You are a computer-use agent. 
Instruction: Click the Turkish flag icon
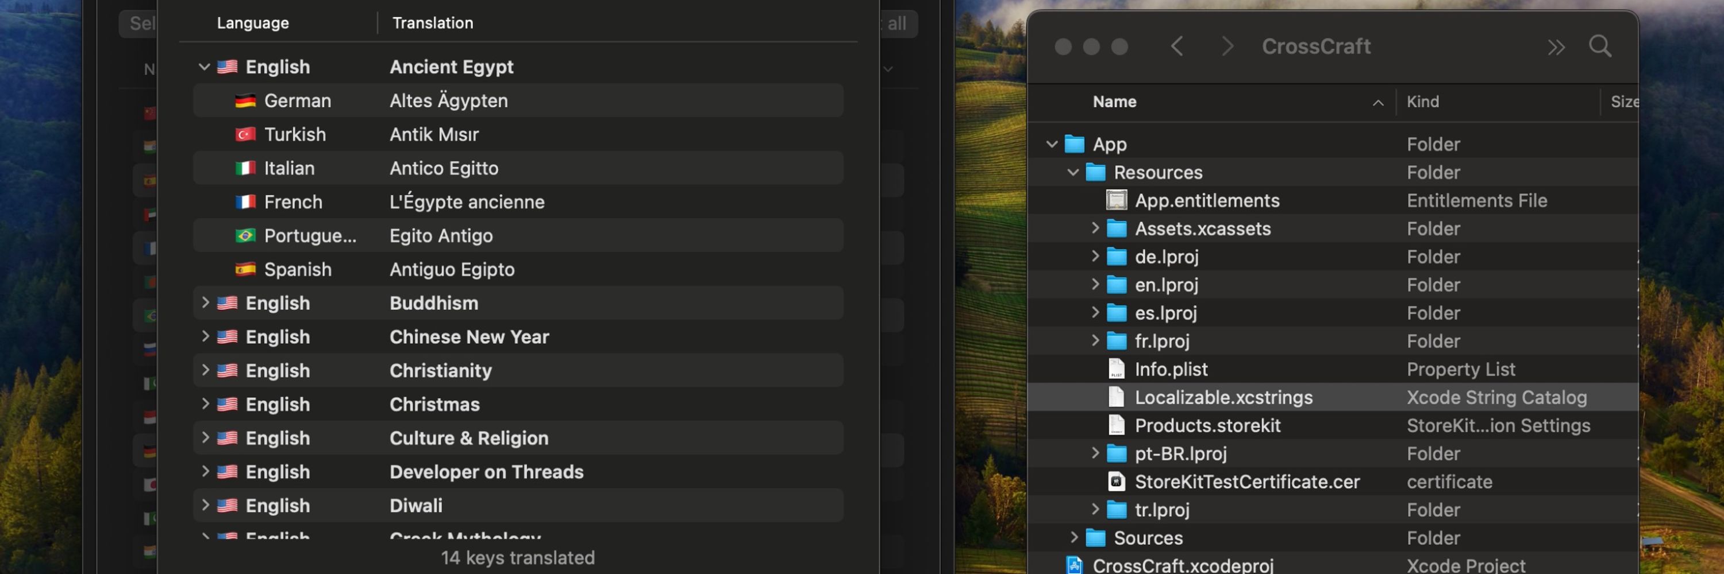245,134
